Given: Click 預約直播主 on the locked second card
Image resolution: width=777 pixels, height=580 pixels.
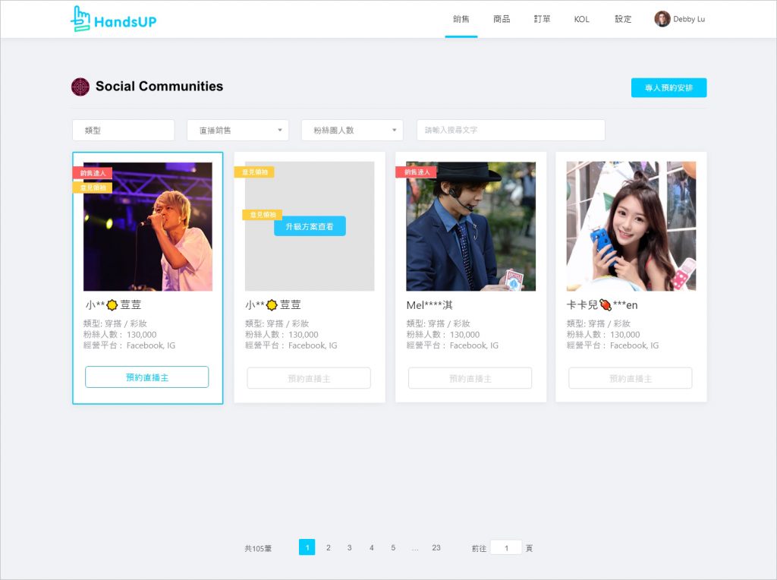Looking at the screenshot, I should click(309, 378).
